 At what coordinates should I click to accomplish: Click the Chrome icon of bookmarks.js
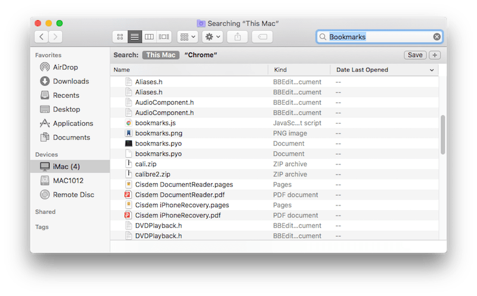click(129, 123)
